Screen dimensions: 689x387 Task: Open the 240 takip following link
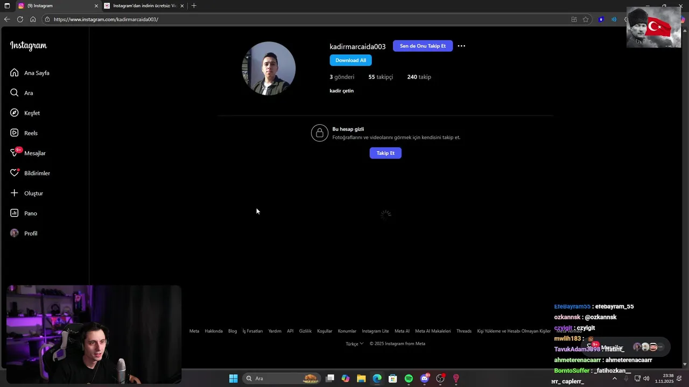(x=419, y=77)
